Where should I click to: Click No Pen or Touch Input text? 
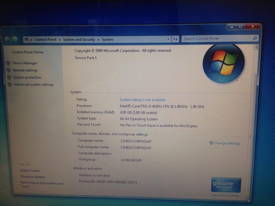click(x=159, y=126)
